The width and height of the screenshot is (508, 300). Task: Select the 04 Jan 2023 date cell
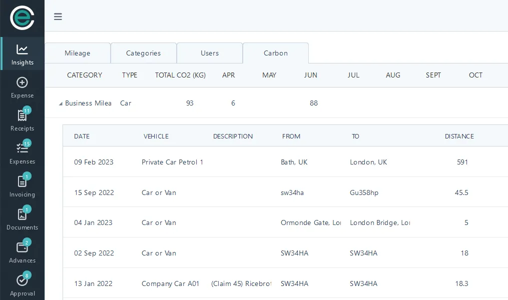[x=93, y=222]
